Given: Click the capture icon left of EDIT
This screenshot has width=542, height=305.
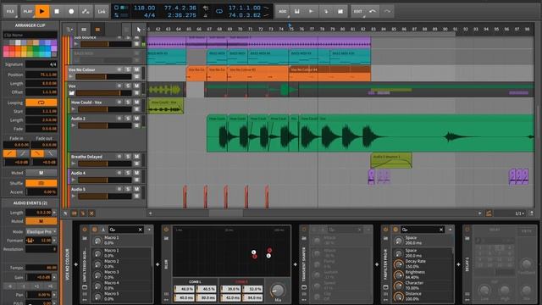Looking at the screenshot, I should [x=340, y=11].
